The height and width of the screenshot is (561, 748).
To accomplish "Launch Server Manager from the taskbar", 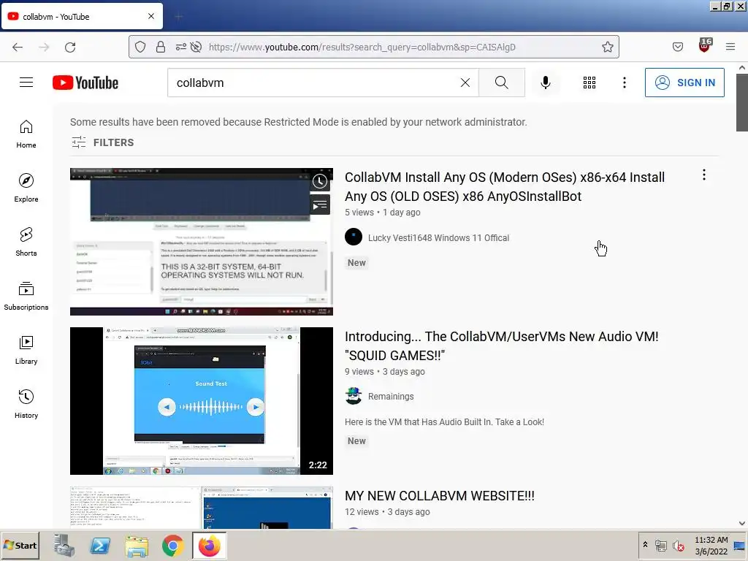I will point(64,545).
